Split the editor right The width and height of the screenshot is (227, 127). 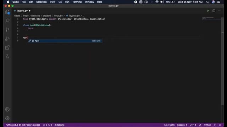coord(214,11)
